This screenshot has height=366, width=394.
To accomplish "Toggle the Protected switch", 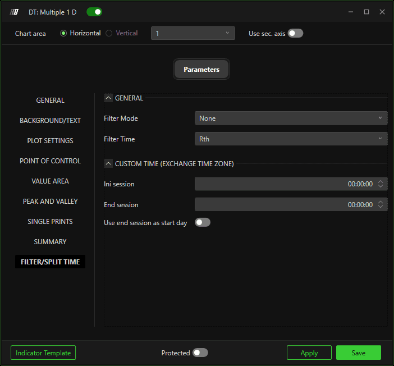I will point(200,353).
